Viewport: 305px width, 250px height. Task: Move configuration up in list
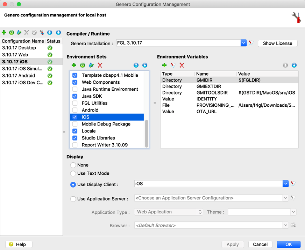pos(50,32)
